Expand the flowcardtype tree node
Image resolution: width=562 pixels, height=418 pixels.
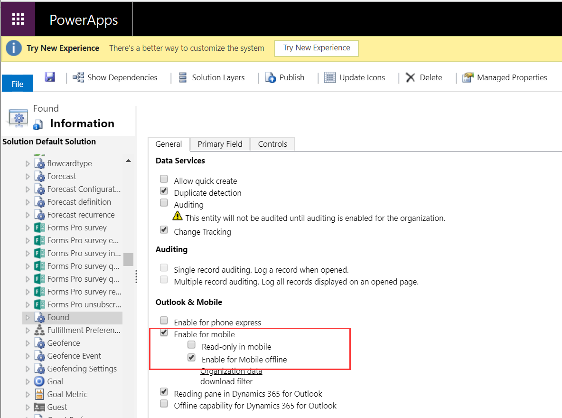[28, 163]
